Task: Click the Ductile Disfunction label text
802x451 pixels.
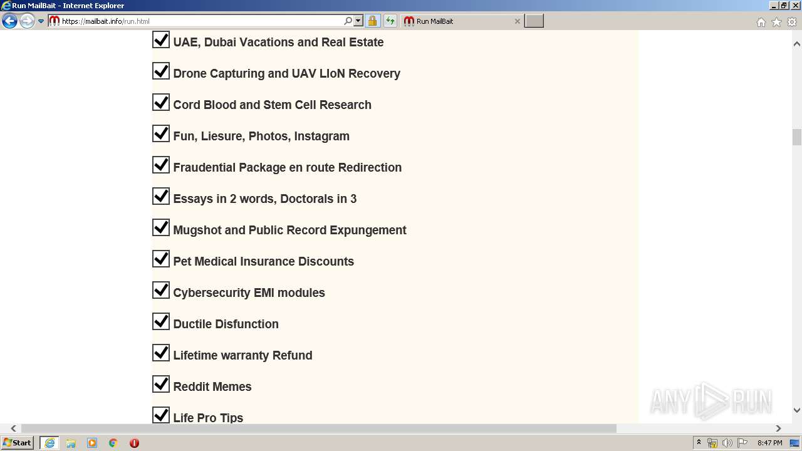Action: point(226,324)
